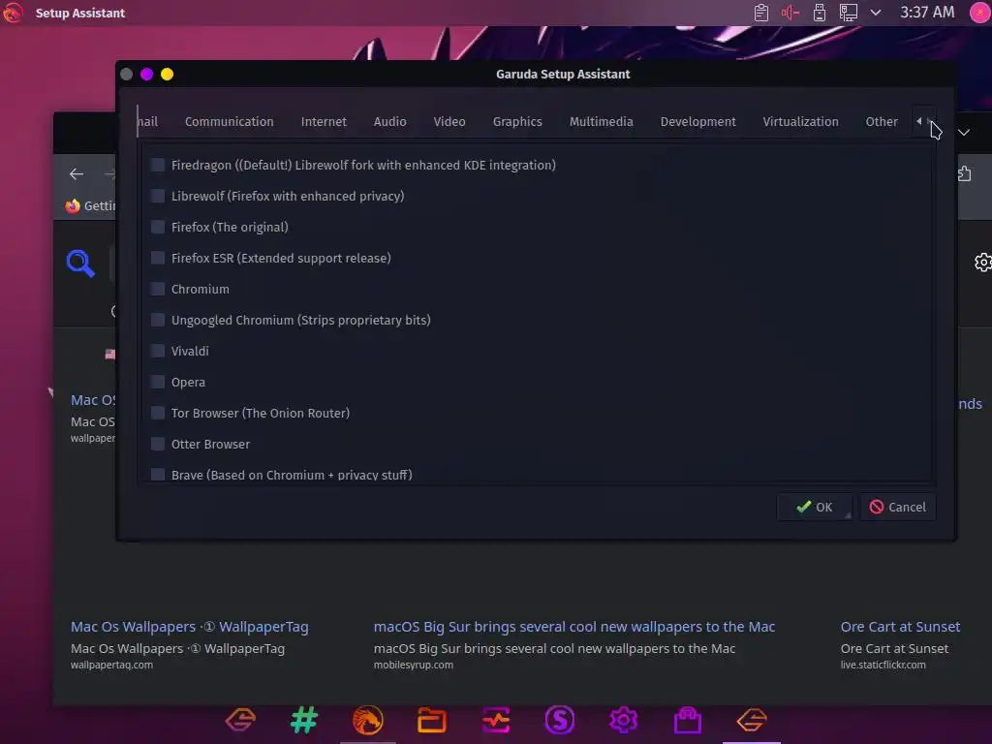
Task: Click the wallpapertag.com source text
Action: pos(111,665)
